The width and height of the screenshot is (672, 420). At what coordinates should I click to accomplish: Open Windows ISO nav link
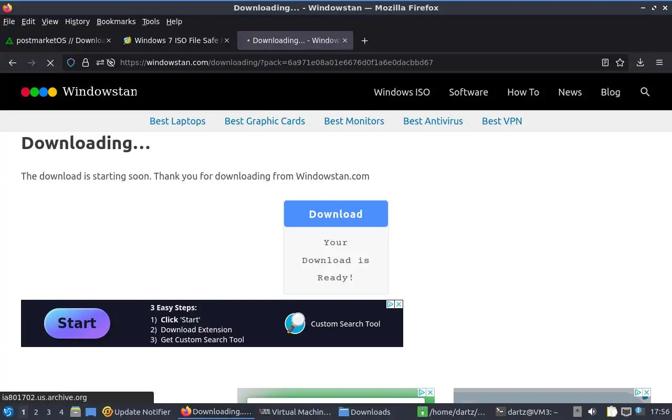402,92
